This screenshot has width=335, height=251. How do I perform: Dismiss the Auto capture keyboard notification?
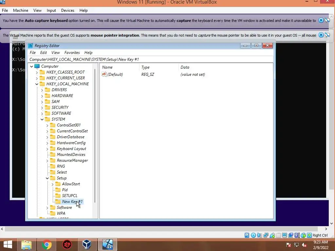click(321, 20)
